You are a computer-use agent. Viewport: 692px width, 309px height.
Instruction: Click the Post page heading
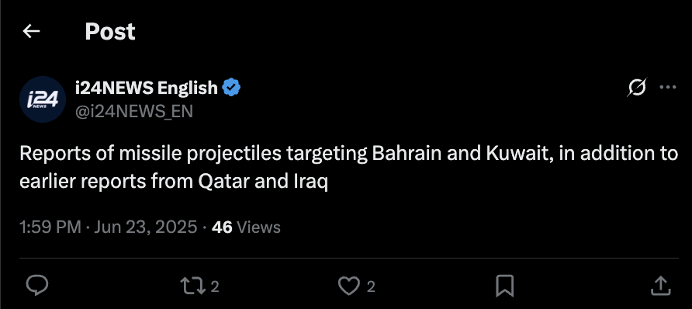point(110,31)
